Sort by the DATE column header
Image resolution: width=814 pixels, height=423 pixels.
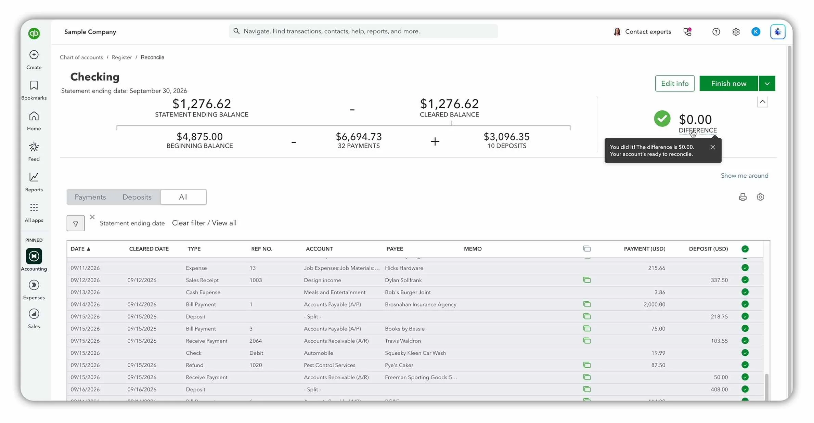pos(80,249)
